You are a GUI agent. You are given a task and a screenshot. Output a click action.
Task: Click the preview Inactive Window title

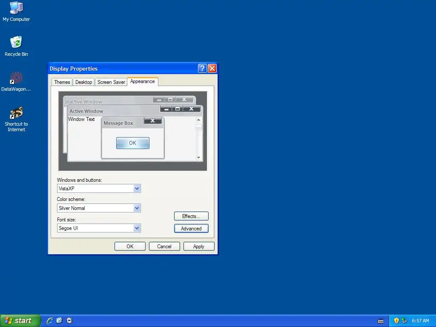(x=83, y=102)
